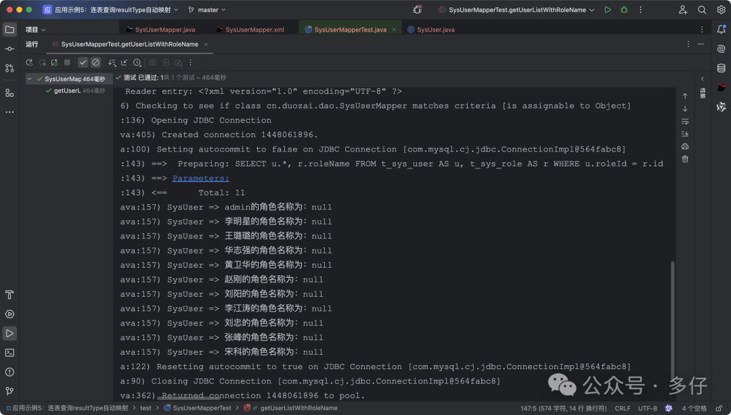Switch to SysUserMapper.xml tab
The width and height of the screenshot is (731, 415).
point(250,29)
